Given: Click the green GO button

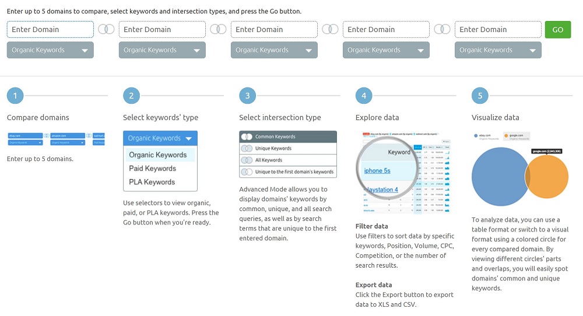Looking at the screenshot, I should pyautogui.click(x=558, y=30).
